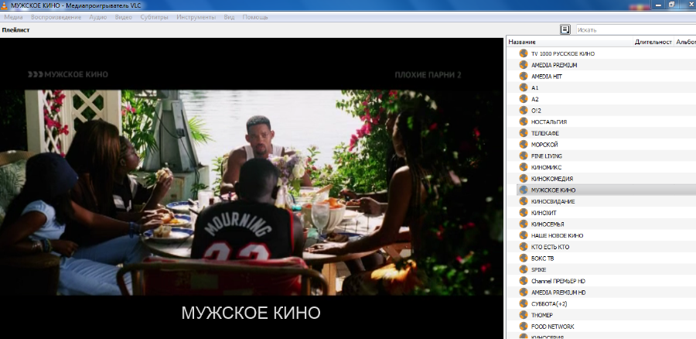Open the Вид menu
This screenshot has height=339, width=696.
point(229,17)
